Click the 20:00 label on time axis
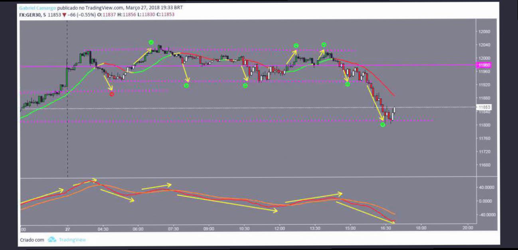Image resolution: width=518 pixels, height=250 pixels. 468,228
